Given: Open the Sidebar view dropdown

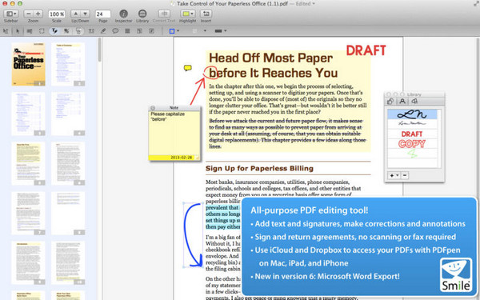Looking at the screenshot, I should (11, 14).
